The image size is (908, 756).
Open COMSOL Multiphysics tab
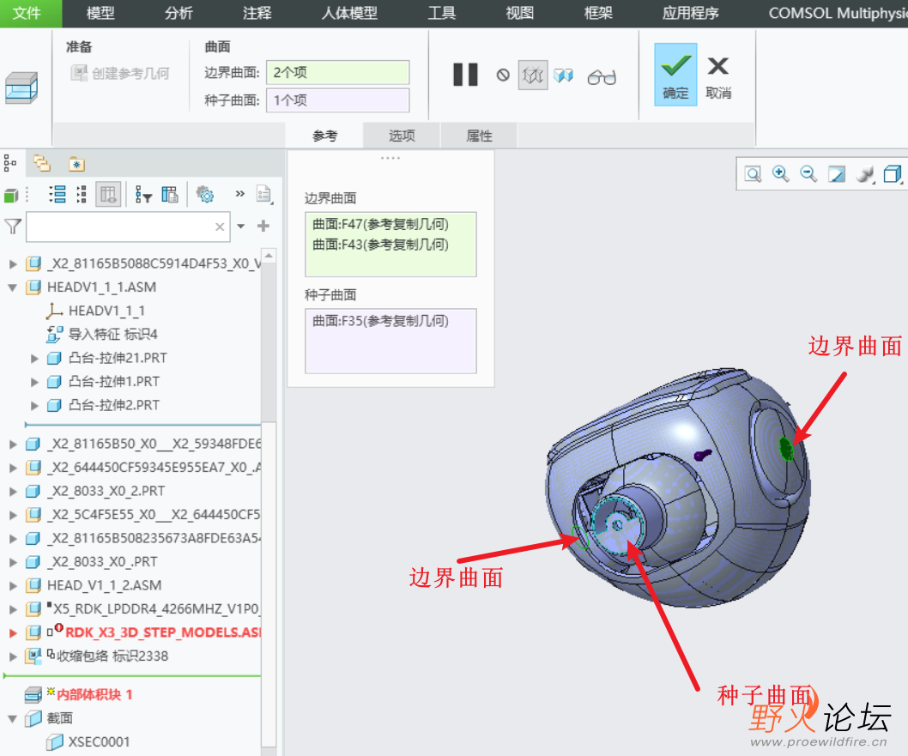click(837, 13)
